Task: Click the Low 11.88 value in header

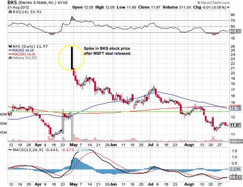Action: [127, 7]
